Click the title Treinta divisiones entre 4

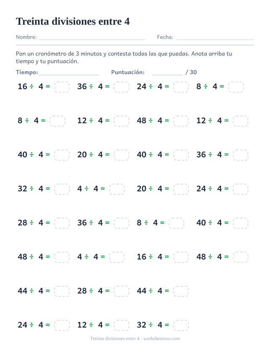click(73, 22)
